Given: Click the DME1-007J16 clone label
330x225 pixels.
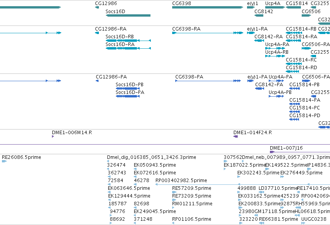Looking at the screenshot, I should [286, 148].
